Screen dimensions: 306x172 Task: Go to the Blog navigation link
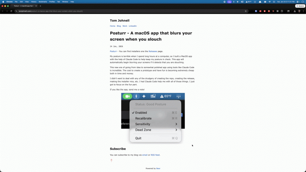[x=119, y=26]
